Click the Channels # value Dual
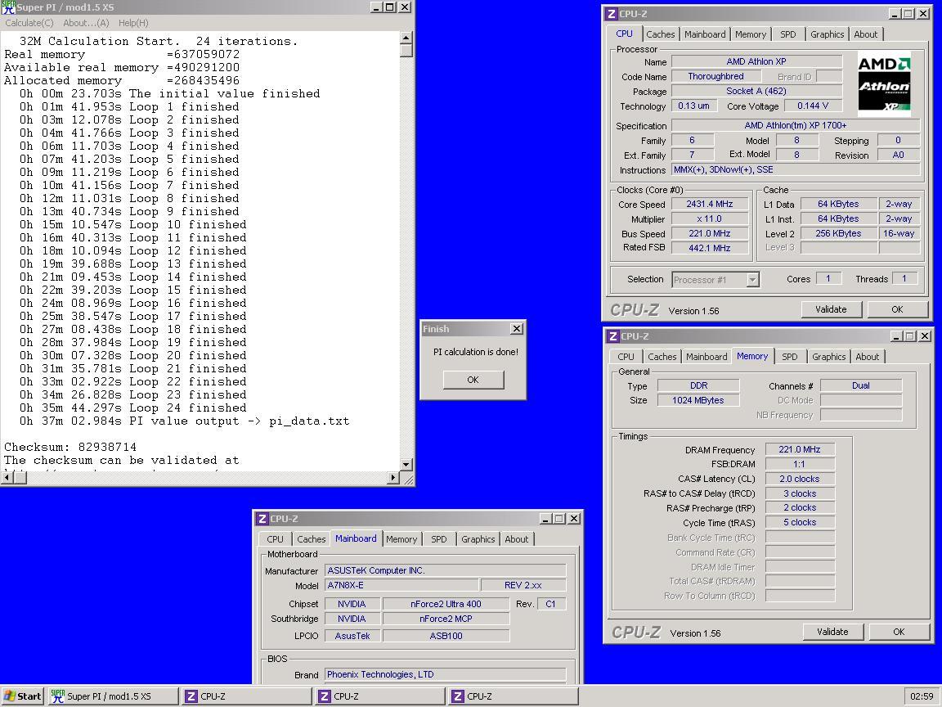The image size is (942, 707). 860,386
